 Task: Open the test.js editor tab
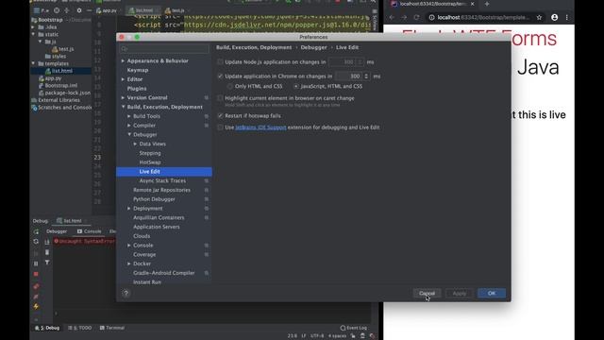tap(175, 10)
